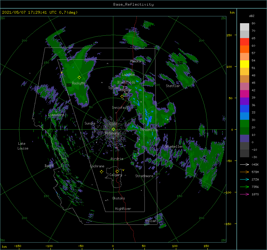Viewport: 267px width, 250px height.
Task: Click the Stettler label
Action: pos(173,86)
